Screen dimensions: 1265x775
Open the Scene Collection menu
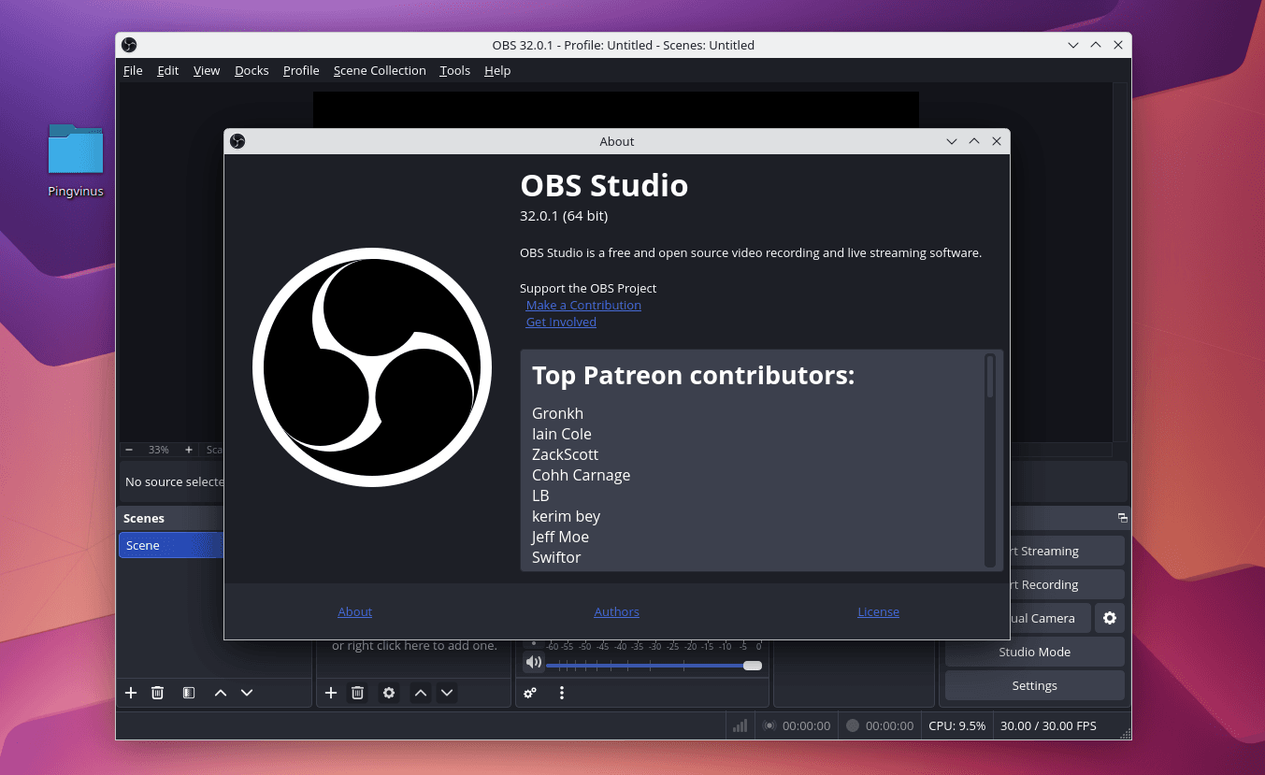tap(380, 70)
